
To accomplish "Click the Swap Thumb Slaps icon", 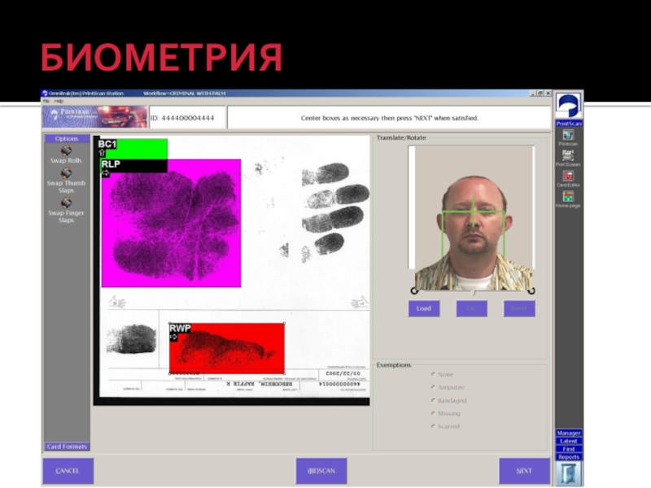I will (66, 172).
